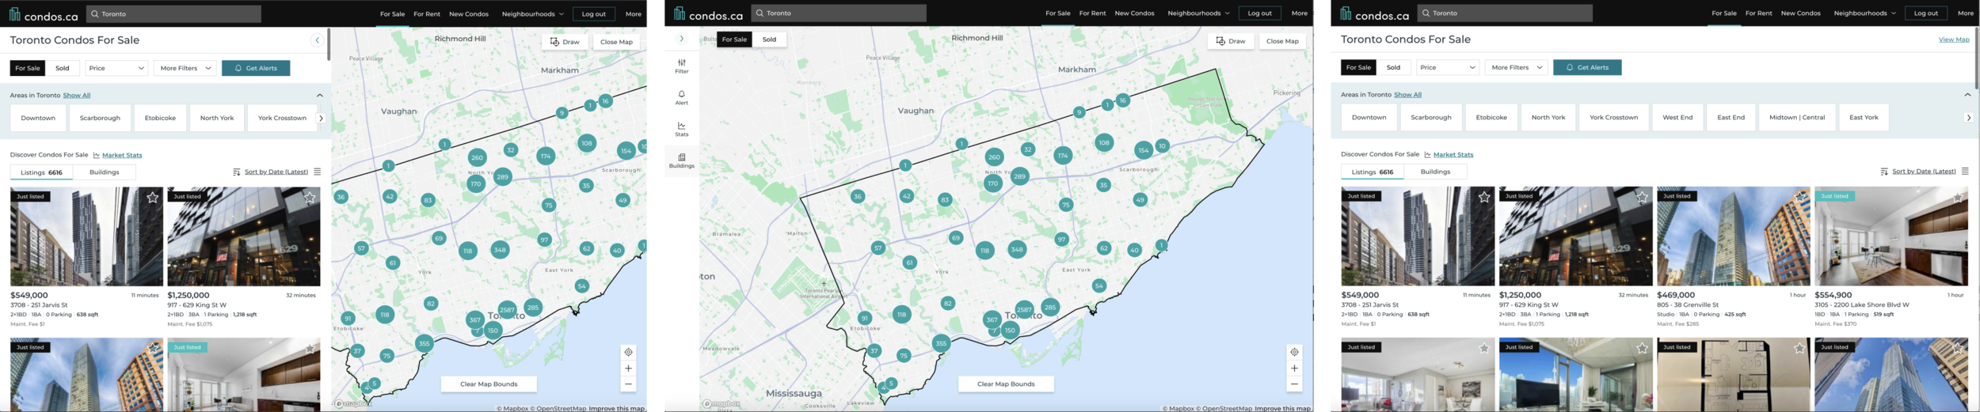
Task: Switch to Sold listings in left view
Action: 62,68
